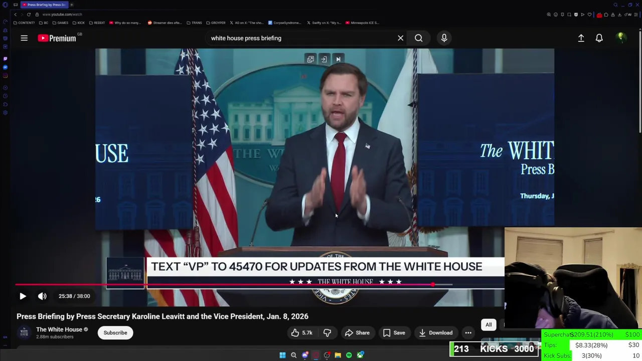Screen dimensions: 642x361
Task: Select the All filter chip
Action: tap(489, 324)
